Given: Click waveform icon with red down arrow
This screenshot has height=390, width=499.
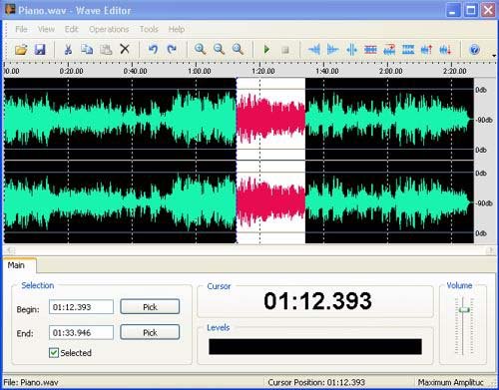Looking at the screenshot, I should (x=445, y=50).
